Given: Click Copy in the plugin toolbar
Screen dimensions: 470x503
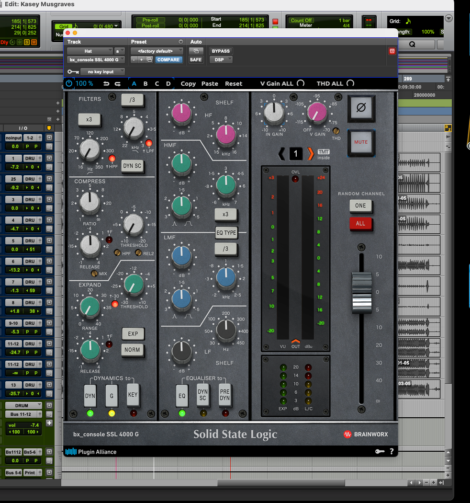Looking at the screenshot, I should pos(188,84).
